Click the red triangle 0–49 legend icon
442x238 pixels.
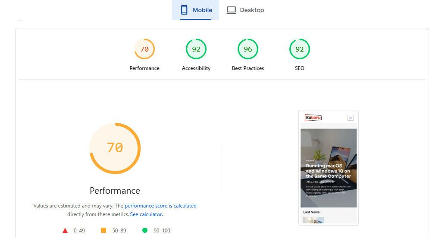(x=65, y=230)
